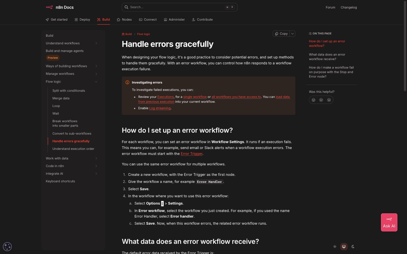This screenshot has height=254, width=407.
Task: Click the happy face feedback icon
Action: [314, 100]
